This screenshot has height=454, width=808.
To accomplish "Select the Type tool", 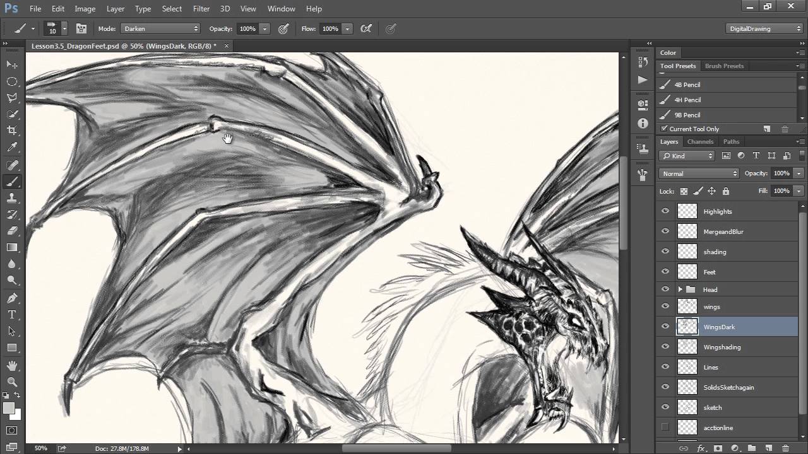I will point(13,314).
